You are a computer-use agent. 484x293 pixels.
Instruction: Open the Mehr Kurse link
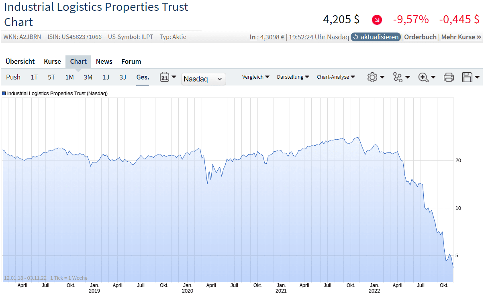pos(461,37)
